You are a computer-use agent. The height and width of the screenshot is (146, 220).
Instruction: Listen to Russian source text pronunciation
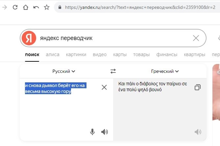pyautogui.click(x=105, y=132)
